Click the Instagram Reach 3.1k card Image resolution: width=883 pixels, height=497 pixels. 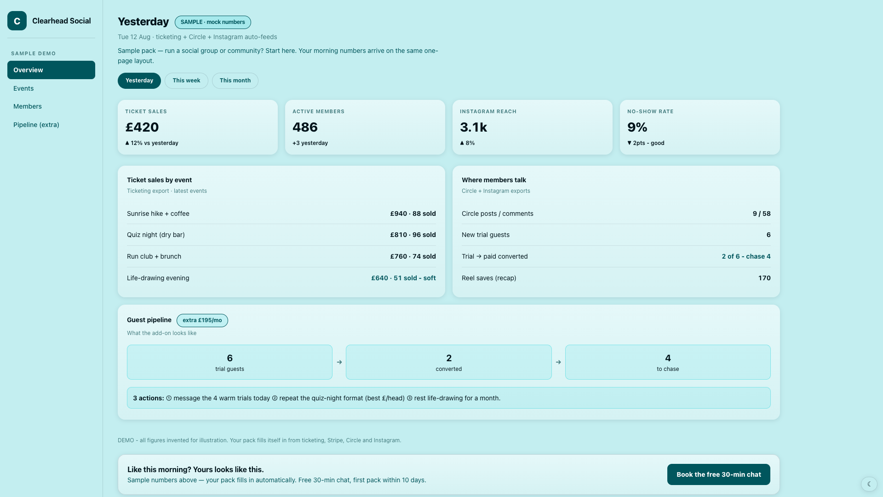pyautogui.click(x=533, y=127)
